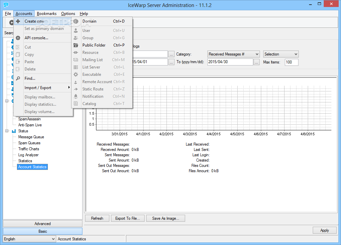The height and width of the screenshot is (245, 341).
Task: Click the Max Items field 100
Action: pos(291,62)
